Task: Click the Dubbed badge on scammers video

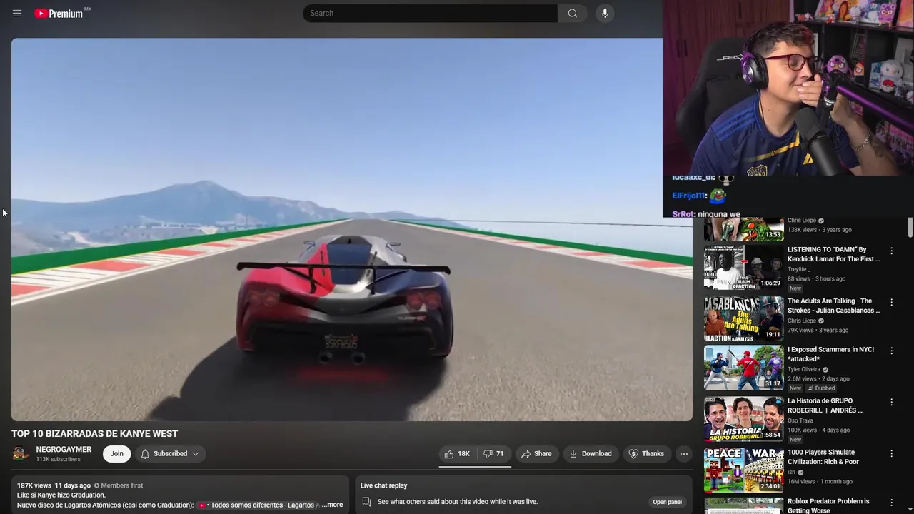Action: [x=821, y=388]
